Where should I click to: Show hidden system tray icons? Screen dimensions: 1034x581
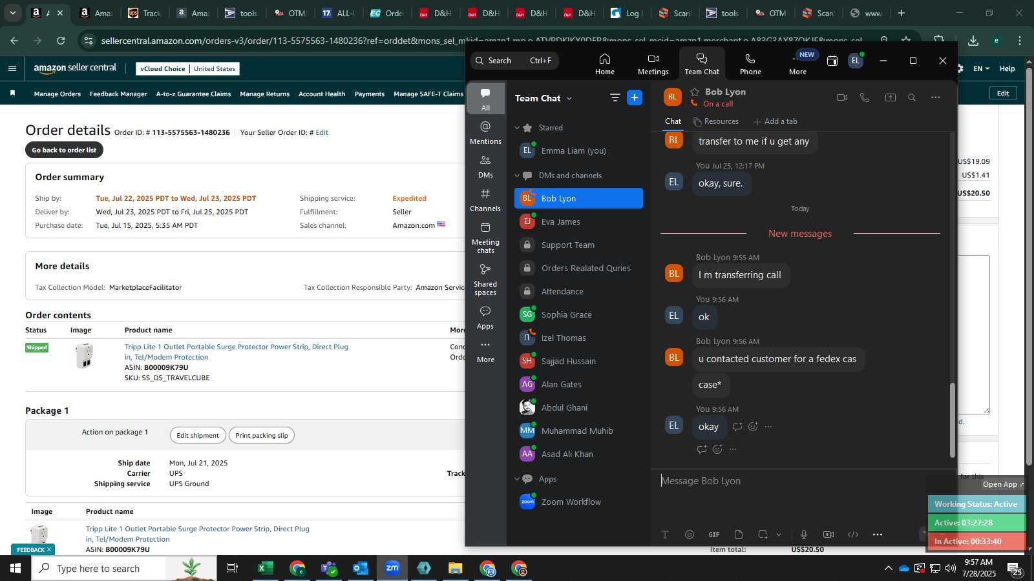(888, 568)
